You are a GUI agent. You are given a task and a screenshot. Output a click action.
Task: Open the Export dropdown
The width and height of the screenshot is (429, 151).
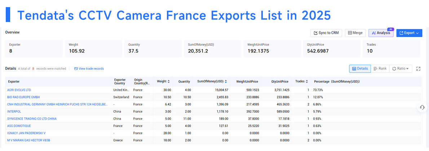coord(409,33)
